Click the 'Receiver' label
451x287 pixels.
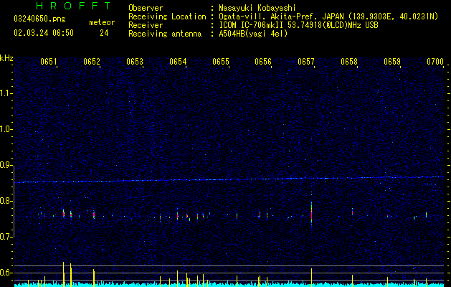coord(146,25)
